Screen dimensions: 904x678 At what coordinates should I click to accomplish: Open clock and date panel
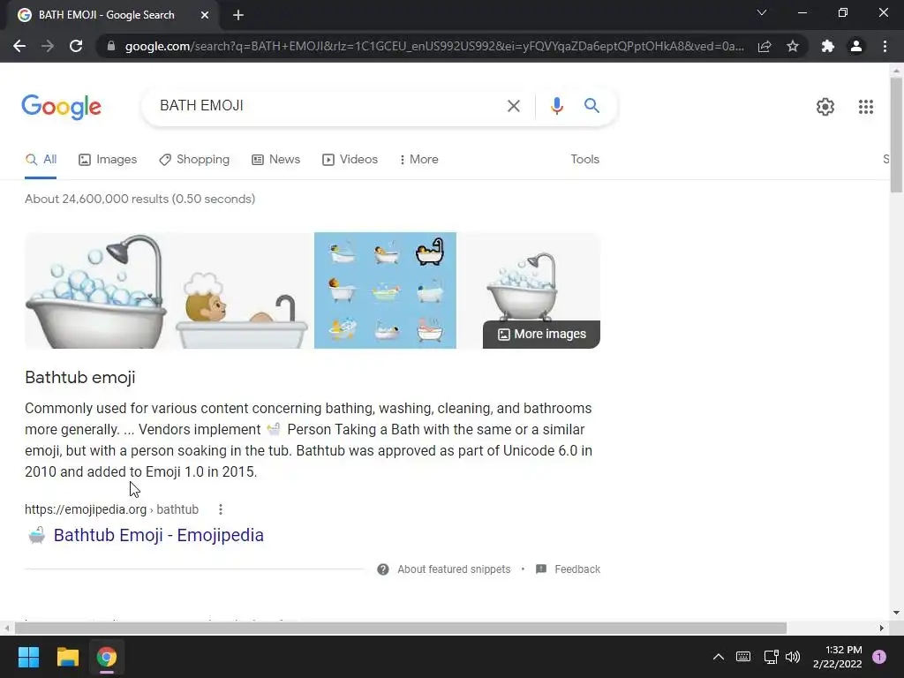point(837,657)
